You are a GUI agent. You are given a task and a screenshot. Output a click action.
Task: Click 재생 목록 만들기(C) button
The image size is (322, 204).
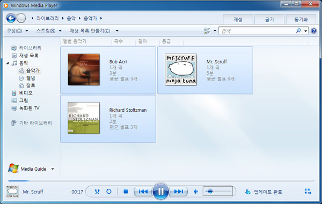(x=90, y=31)
